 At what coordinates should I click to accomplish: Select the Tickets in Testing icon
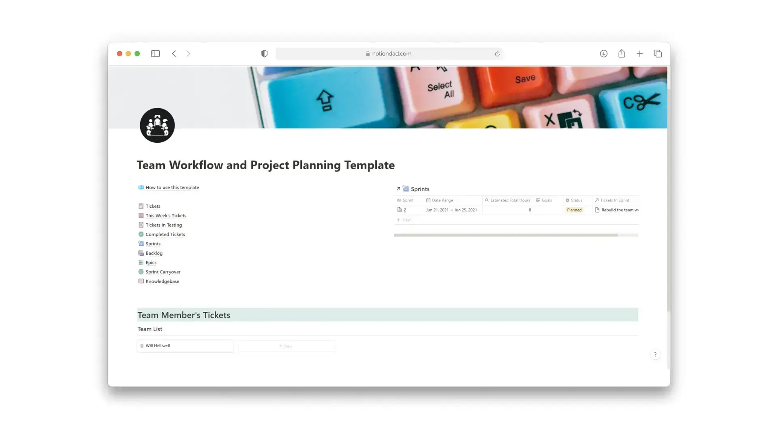[141, 225]
